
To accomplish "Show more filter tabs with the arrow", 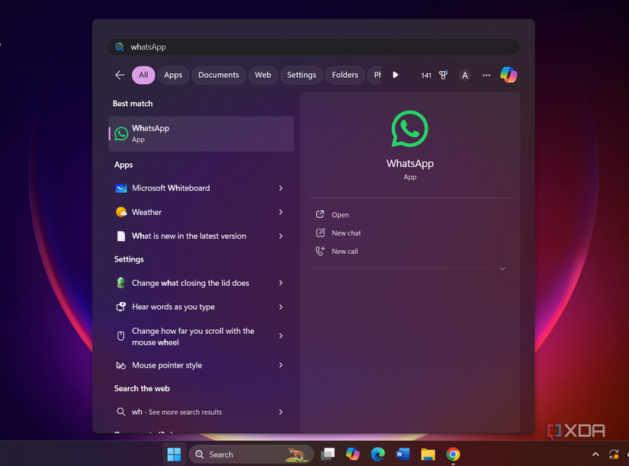I will pos(395,75).
